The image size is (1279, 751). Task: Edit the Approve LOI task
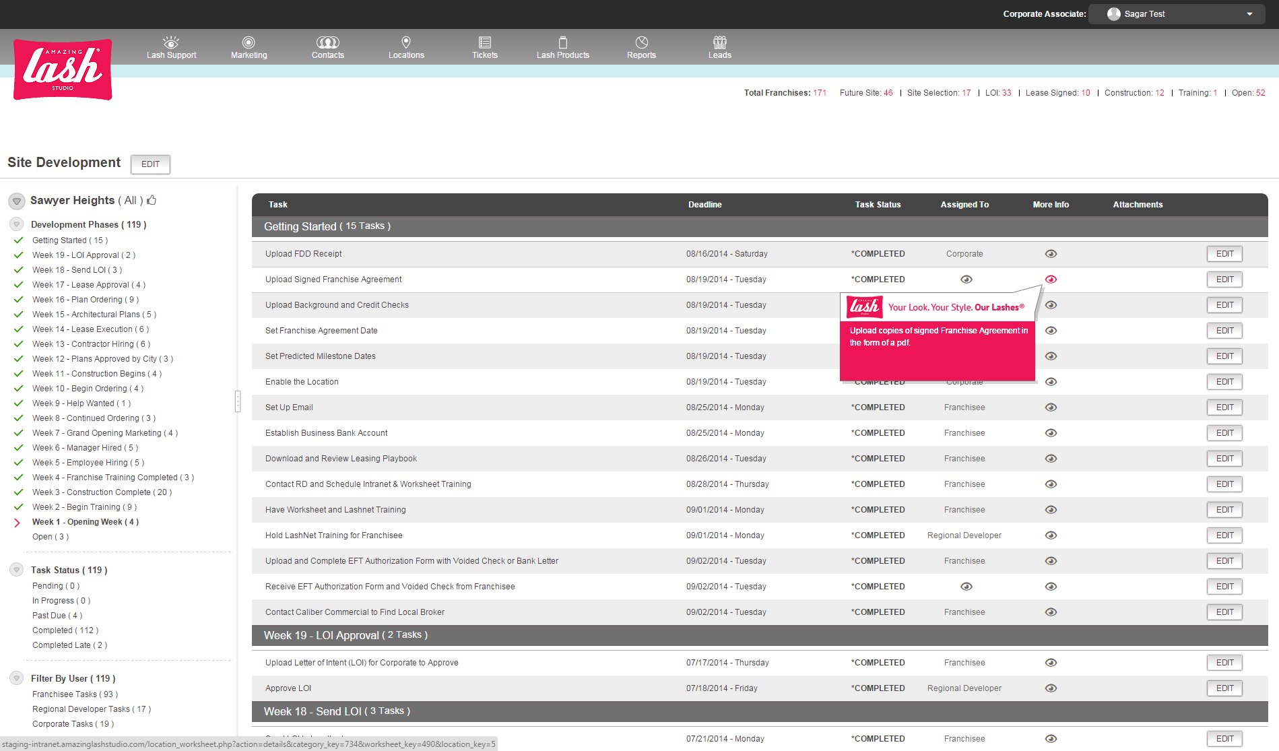tap(1224, 688)
